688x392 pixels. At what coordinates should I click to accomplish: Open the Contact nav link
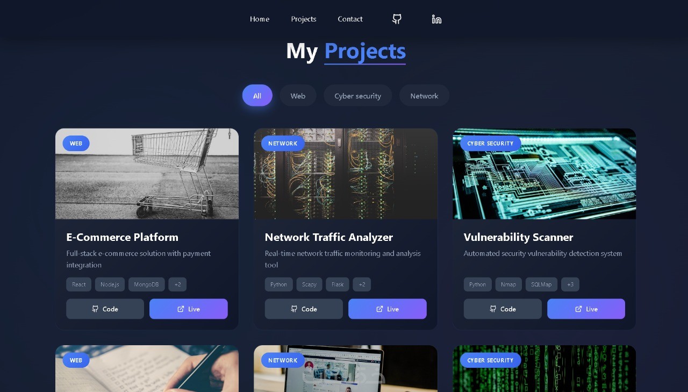[350, 19]
